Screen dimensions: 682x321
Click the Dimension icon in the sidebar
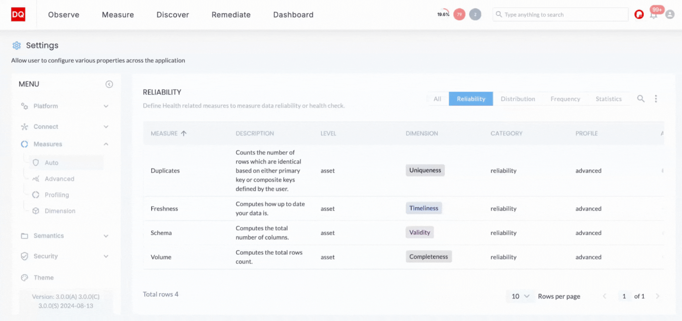[36, 210]
